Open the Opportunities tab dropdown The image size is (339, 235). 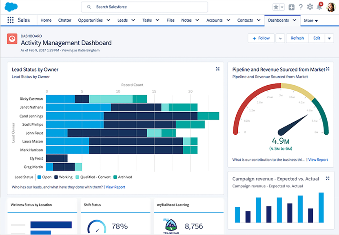click(x=108, y=20)
